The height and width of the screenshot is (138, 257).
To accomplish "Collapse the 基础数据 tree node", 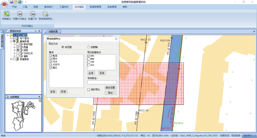I will (11, 41).
